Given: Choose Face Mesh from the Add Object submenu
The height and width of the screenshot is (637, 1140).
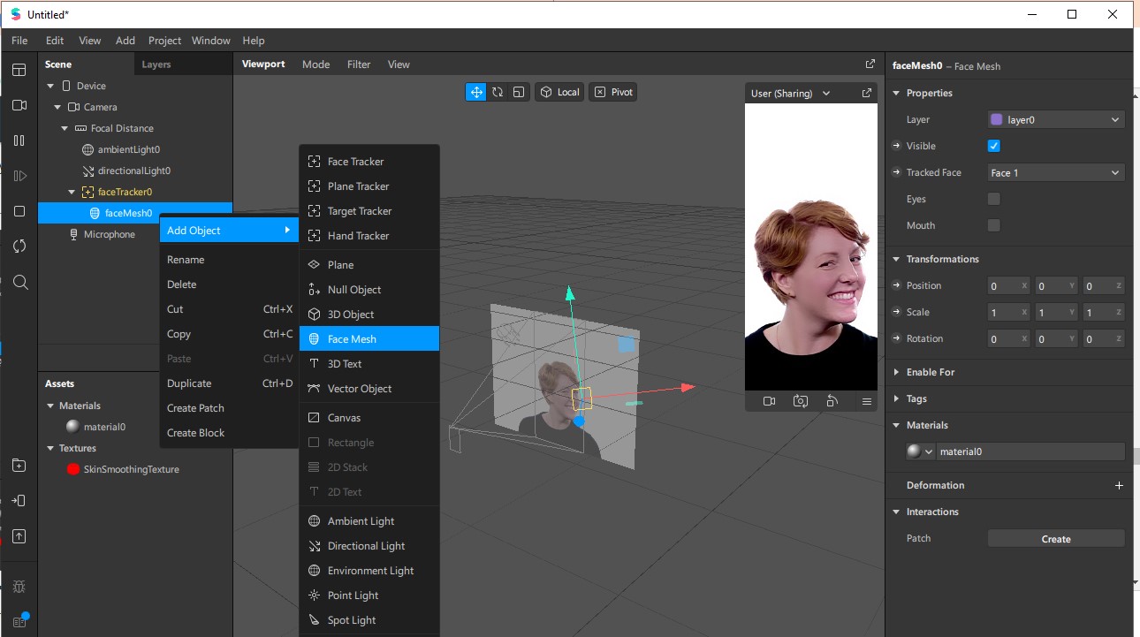Looking at the screenshot, I should click(369, 338).
